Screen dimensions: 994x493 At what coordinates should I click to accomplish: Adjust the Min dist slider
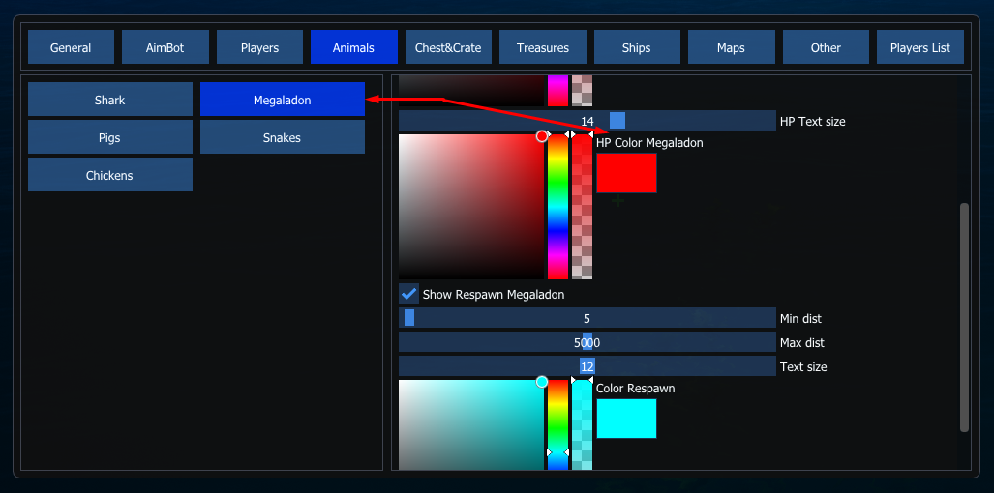click(x=587, y=318)
